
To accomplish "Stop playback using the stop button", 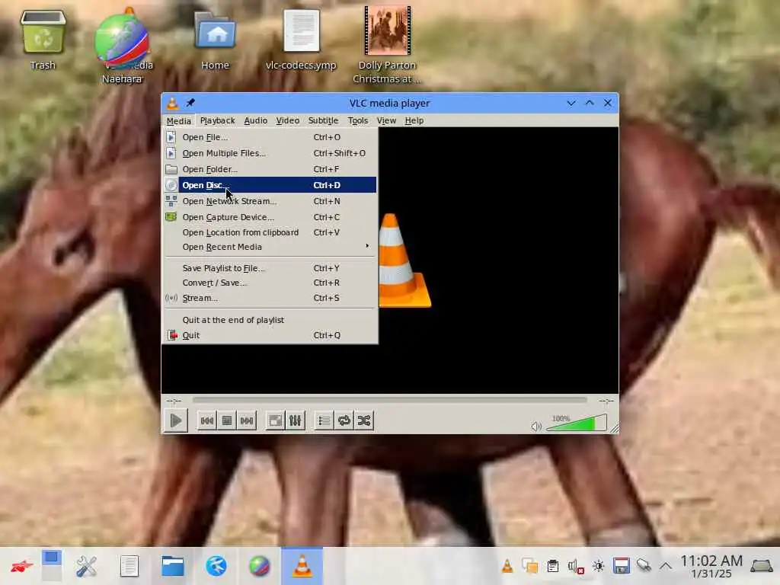I will [x=227, y=420].
